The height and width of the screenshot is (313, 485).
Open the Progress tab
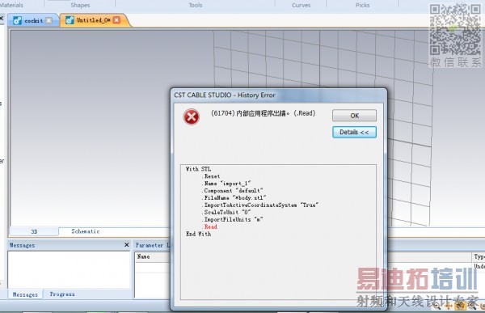[x=62, y=294]
